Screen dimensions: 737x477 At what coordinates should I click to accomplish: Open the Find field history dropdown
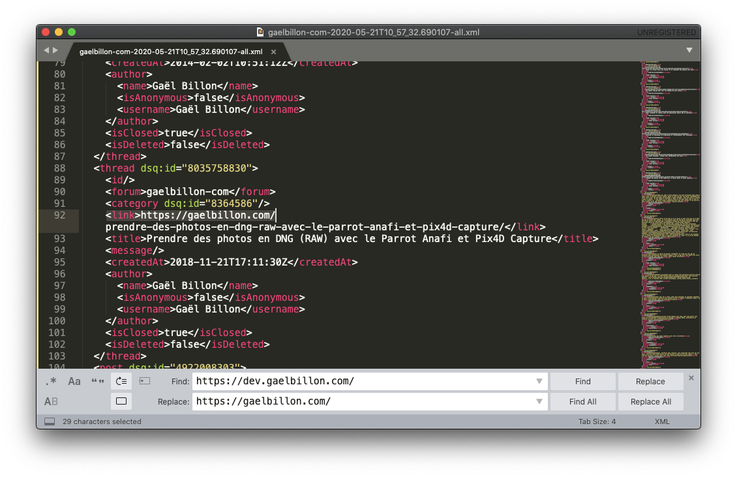coord(539,381)
